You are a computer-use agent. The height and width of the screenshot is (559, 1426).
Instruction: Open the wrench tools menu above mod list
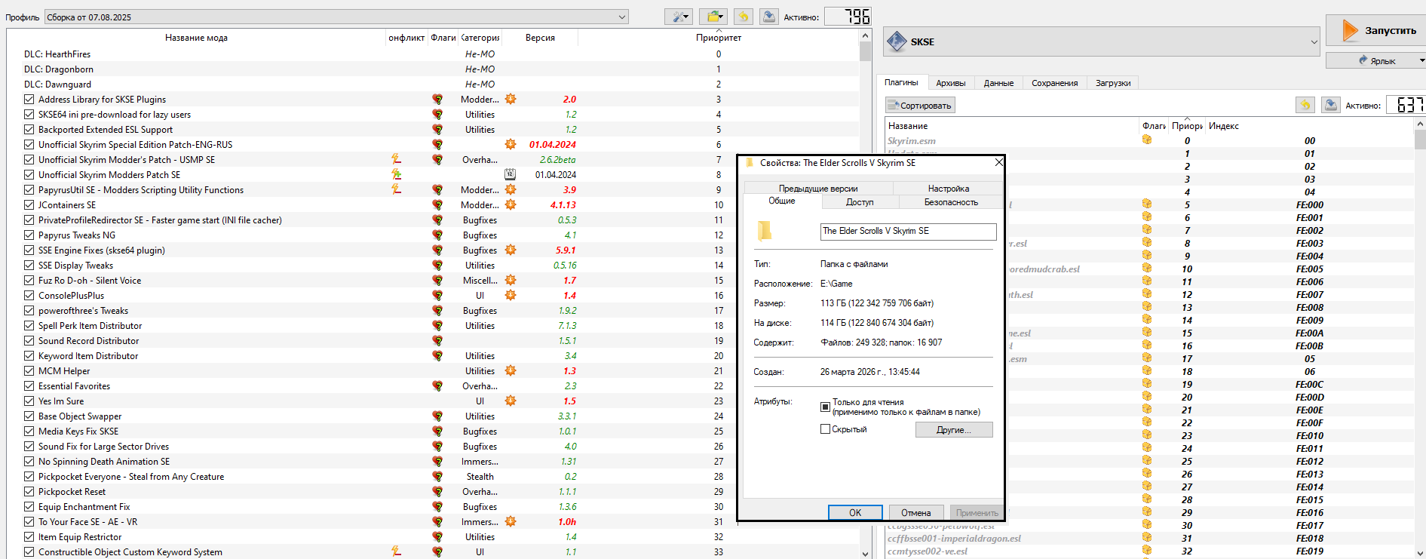678,17
